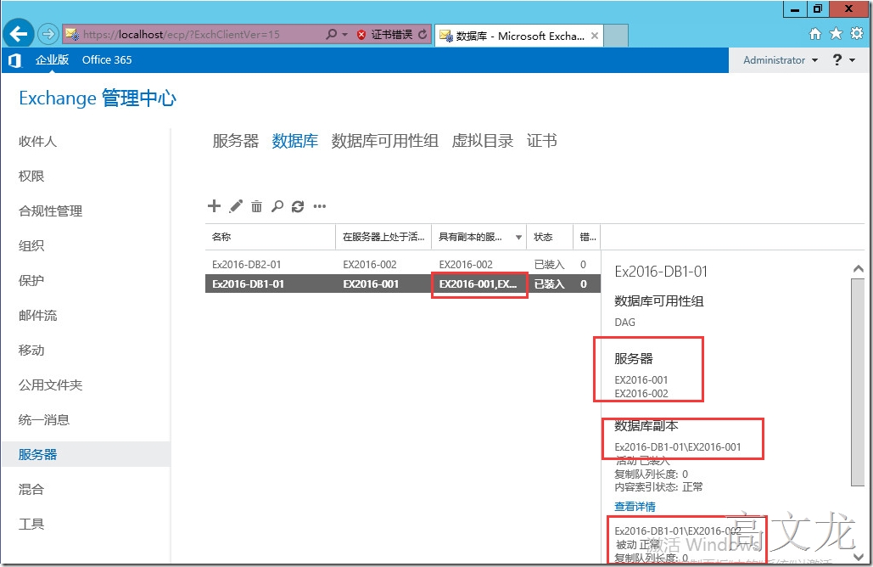Click the trash delete icon
The height and width of the screenshot is (567, 873).
(256, 206)
